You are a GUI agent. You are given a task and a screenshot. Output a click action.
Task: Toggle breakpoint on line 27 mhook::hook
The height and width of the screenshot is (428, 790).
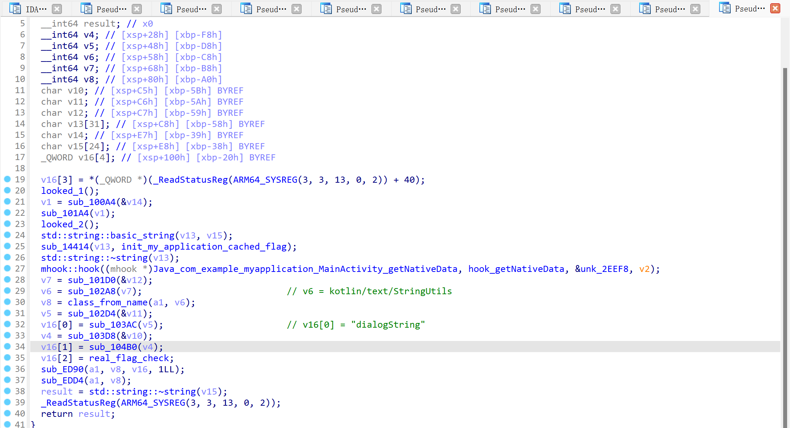pos(7,268)
